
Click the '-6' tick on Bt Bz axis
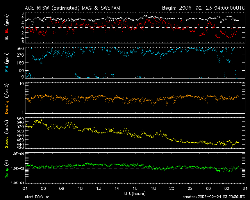click(x=21, y=42)
